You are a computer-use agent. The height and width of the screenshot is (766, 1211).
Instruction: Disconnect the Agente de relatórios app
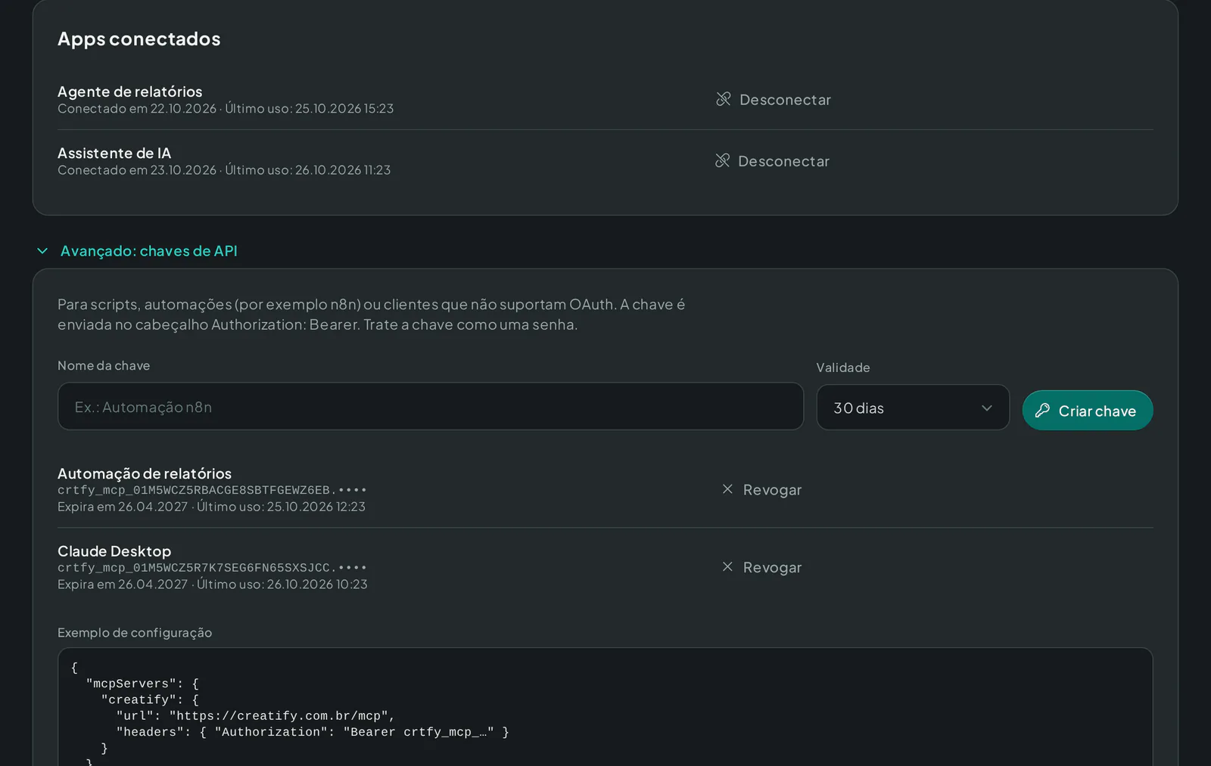[x=774, y=100]
